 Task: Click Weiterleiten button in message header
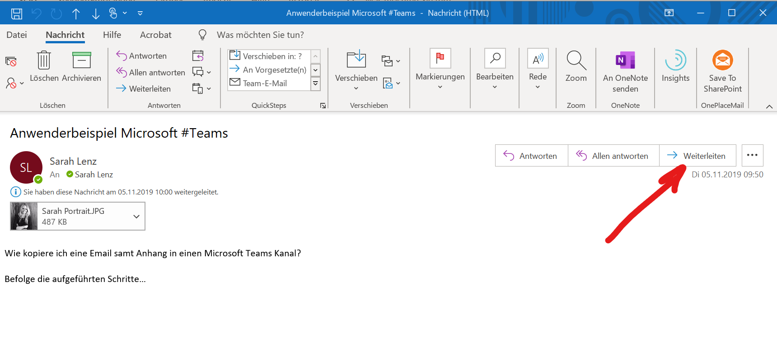[697, 156]
